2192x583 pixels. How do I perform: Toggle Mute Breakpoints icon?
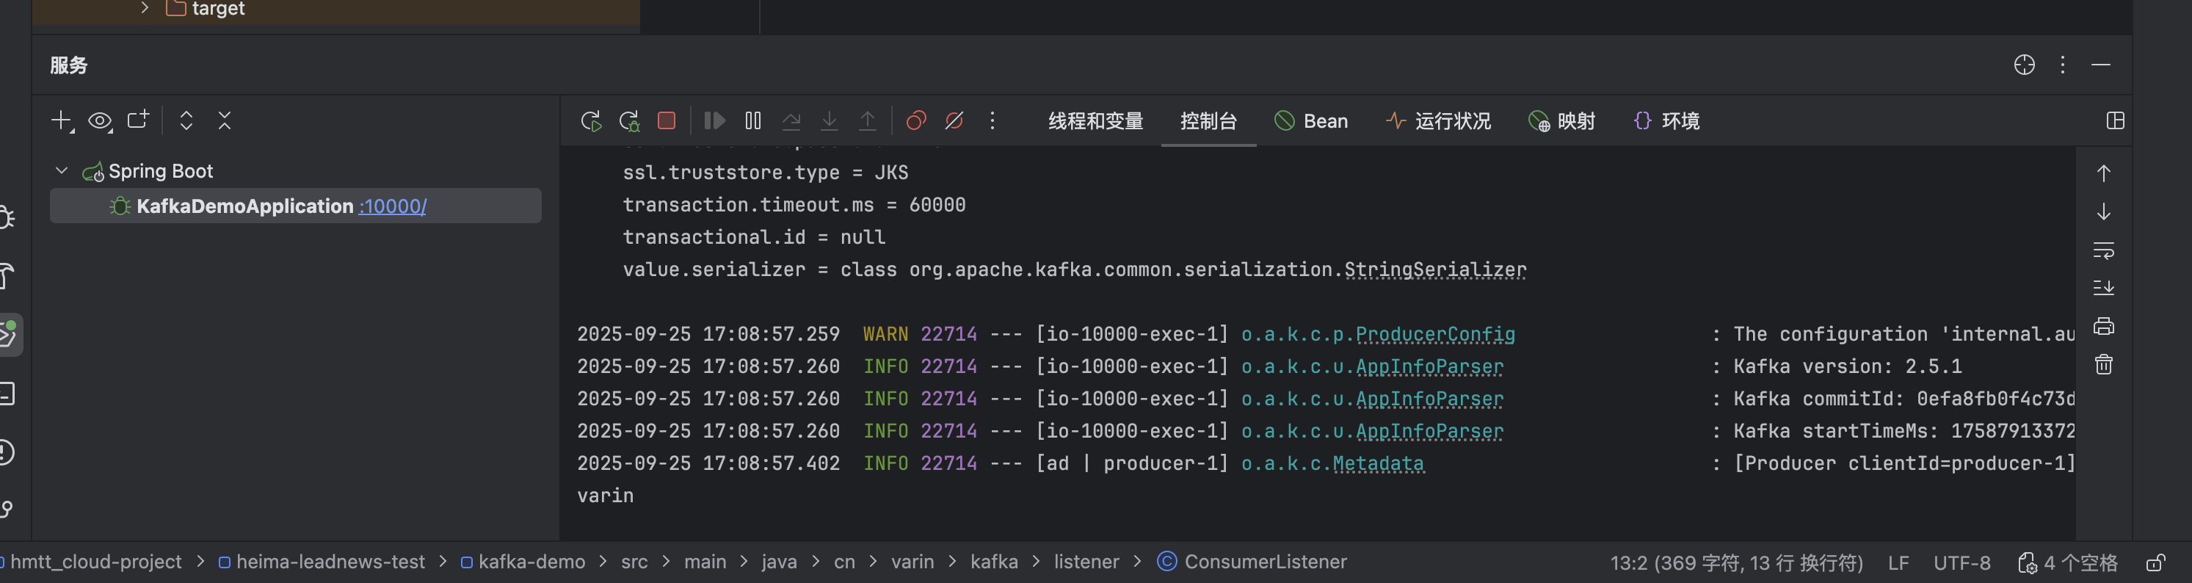tap(954, 121)
